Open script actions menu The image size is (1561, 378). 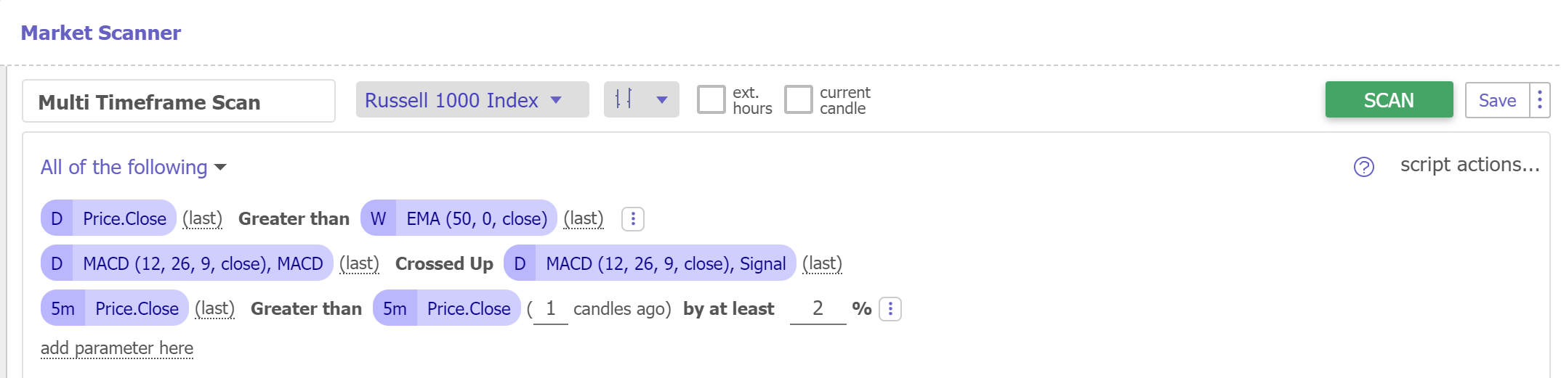[1469, 165]
